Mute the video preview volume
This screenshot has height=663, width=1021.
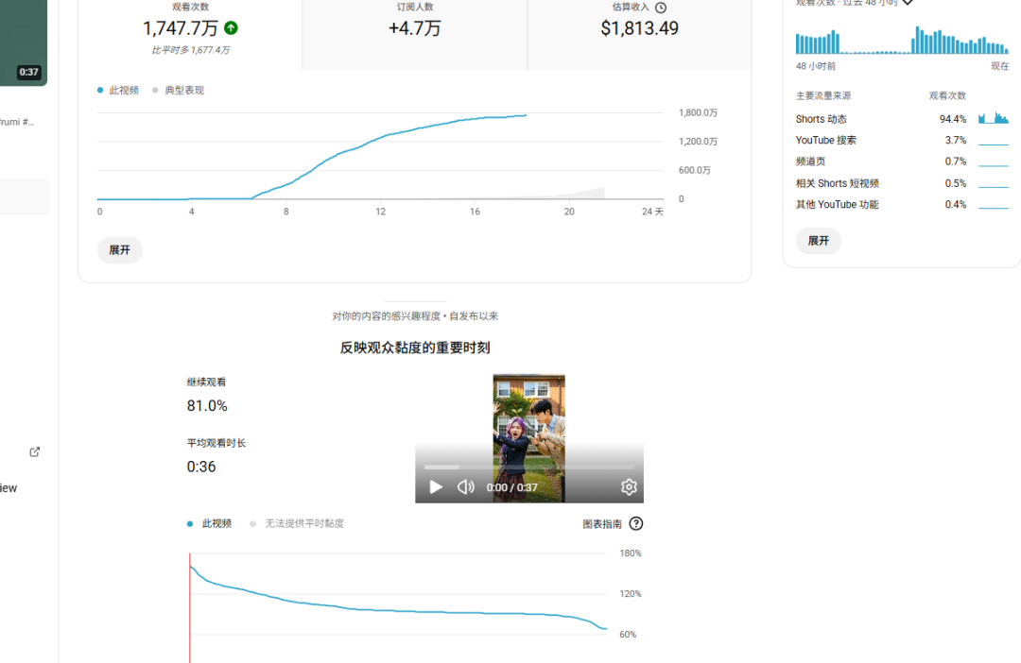click(465, 486)
